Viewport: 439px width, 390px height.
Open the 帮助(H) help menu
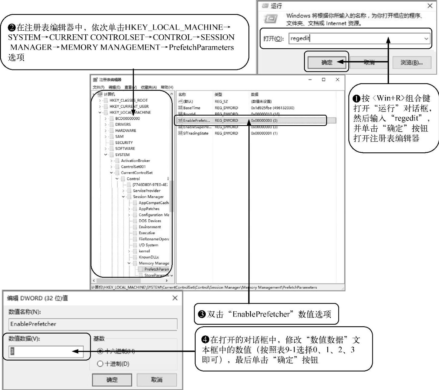(167, 87)
